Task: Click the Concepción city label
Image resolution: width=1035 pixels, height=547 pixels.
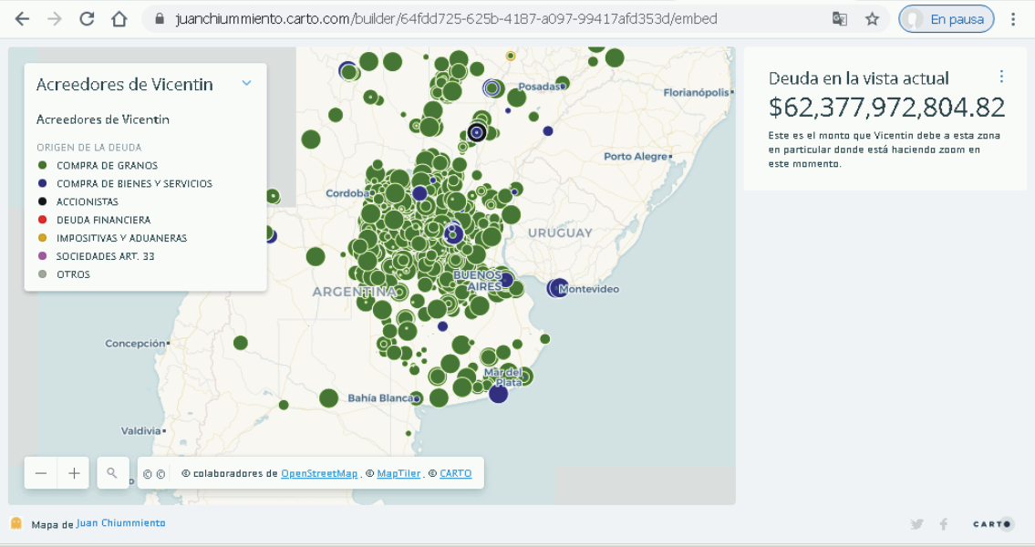Action: 135,343
